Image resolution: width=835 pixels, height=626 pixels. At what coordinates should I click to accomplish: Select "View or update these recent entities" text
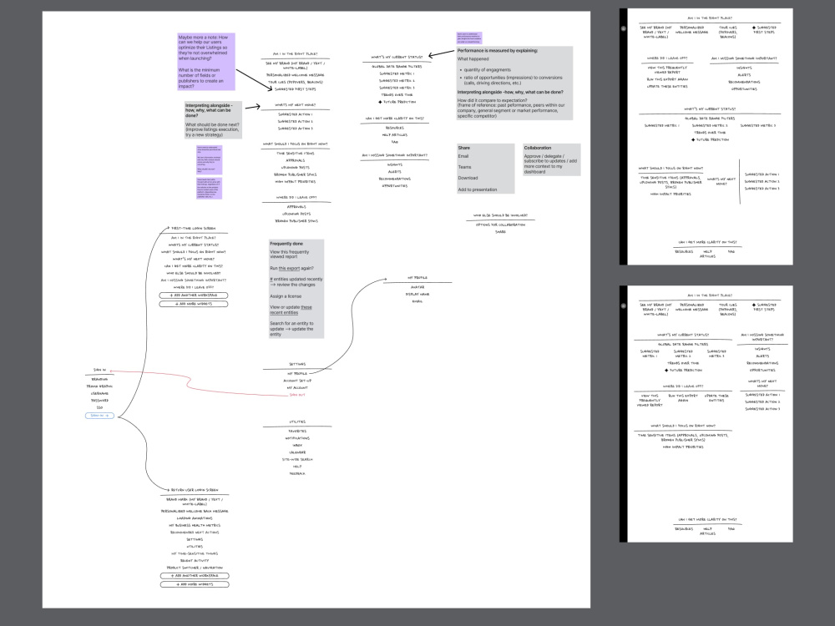point(291,310)
